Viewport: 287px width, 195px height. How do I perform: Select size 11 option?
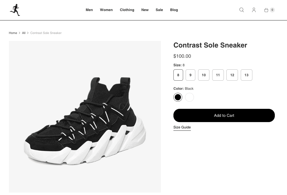click(x=218, y=75)
